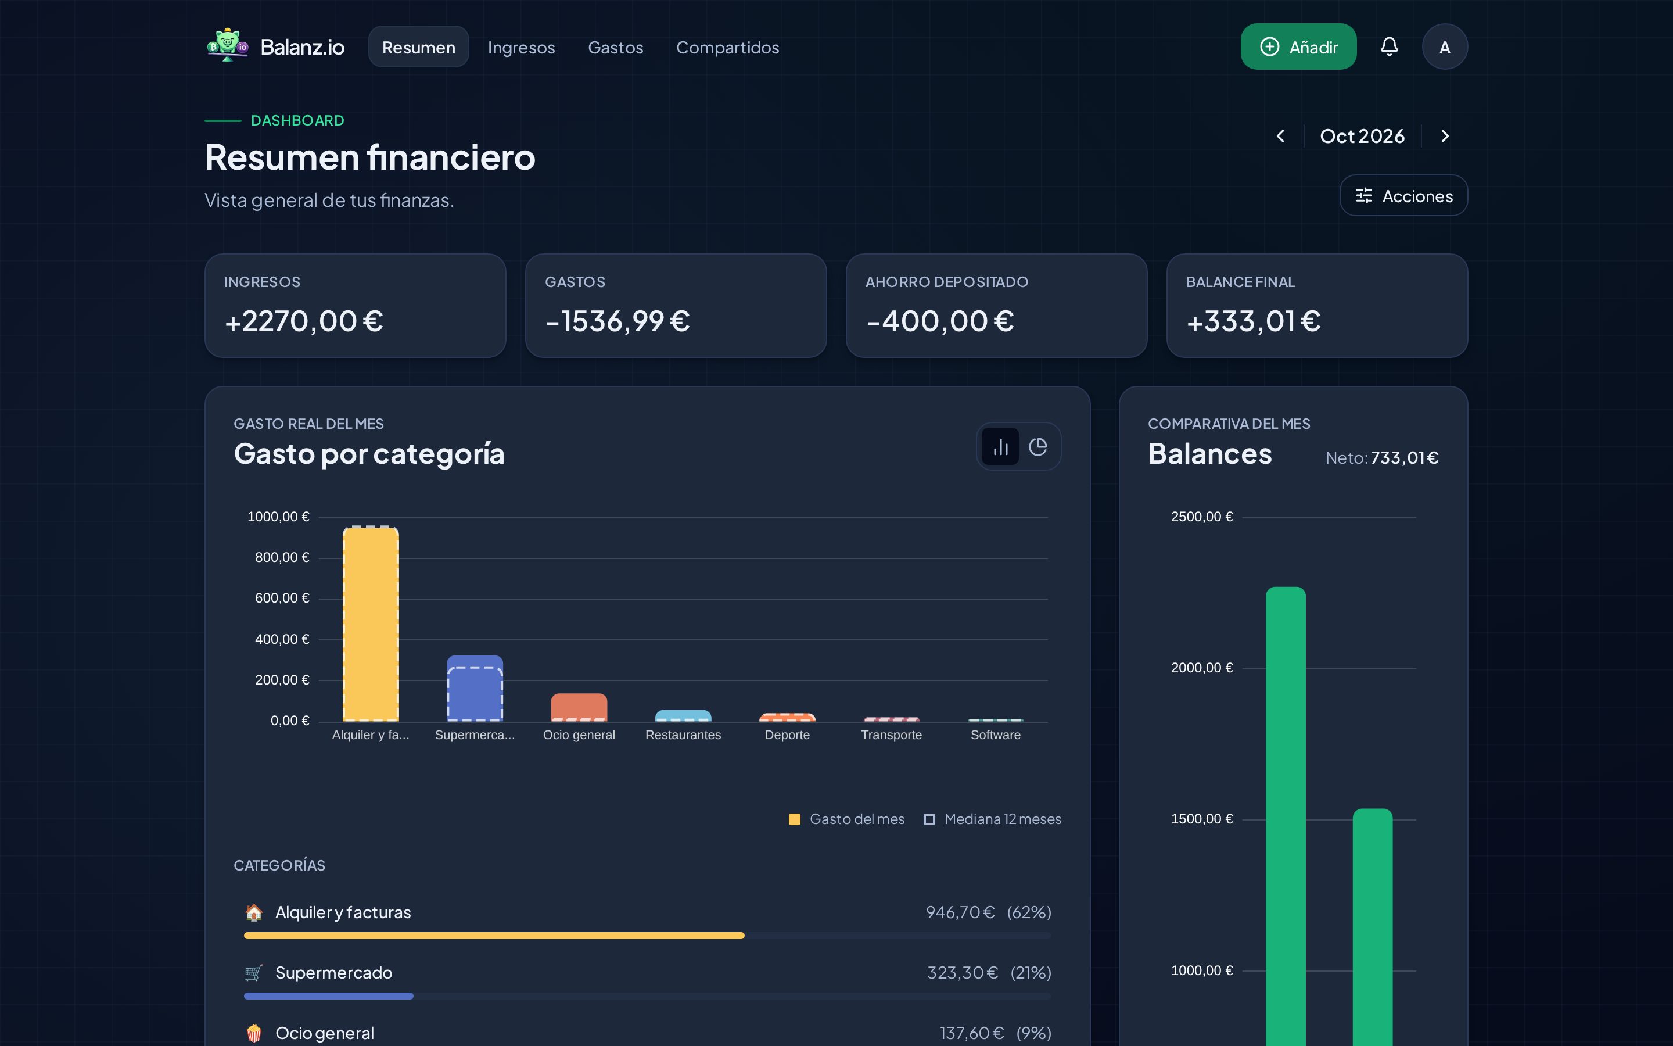1673x1046 pixels.
Task: Click the Balanz.io brand name
Action: (302, 47)
